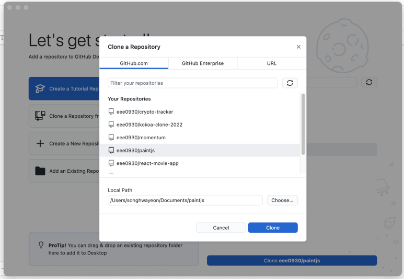Select eee0930/react-movie-app repository
404x279 pixels.
200,163
